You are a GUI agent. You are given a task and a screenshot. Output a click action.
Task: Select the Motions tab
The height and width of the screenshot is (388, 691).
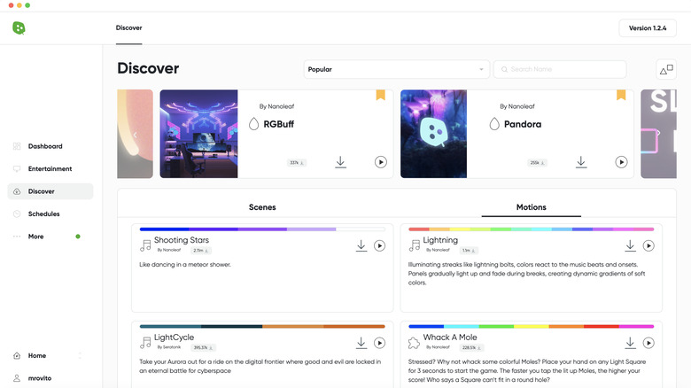tap(531, 207)
